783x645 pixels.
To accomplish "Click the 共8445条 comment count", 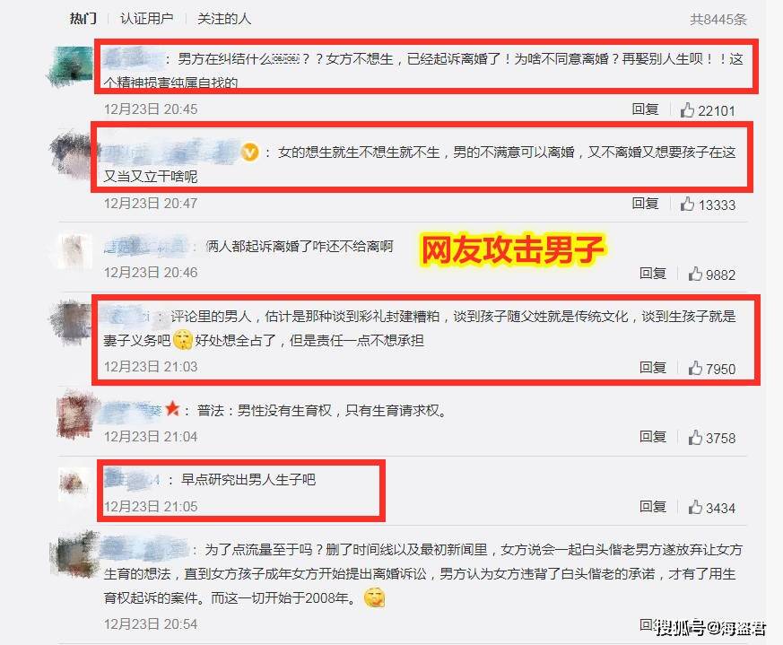I will (x=718, y=20).
